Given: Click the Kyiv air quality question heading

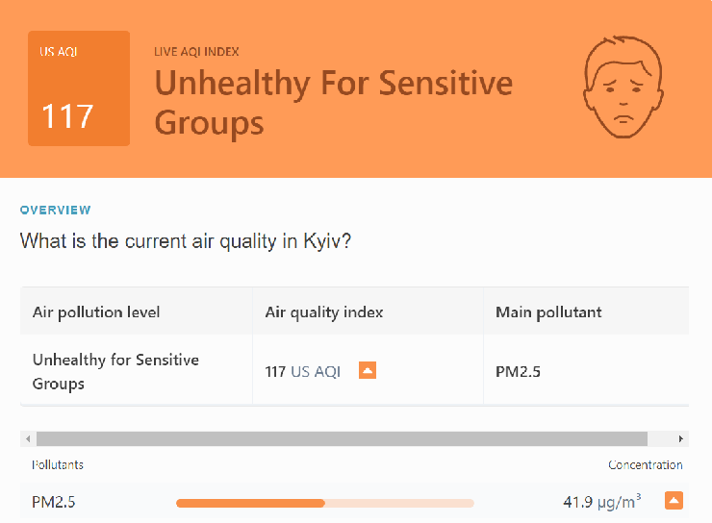Looking at the screenshot, I should 186,240.
